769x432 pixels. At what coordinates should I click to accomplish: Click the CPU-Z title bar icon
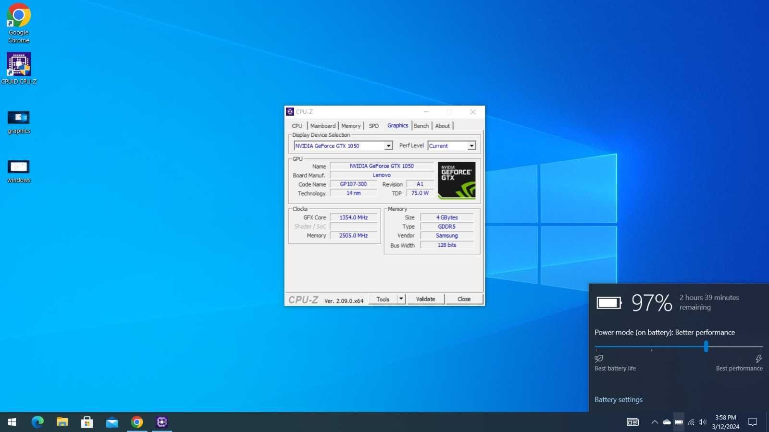click(290, 112)
